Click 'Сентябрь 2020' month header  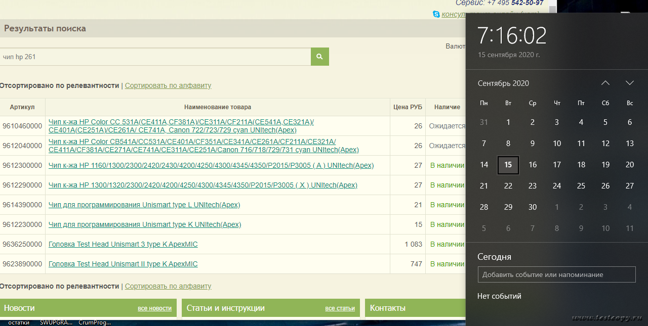pyautogui.click(x=503, y=83)
